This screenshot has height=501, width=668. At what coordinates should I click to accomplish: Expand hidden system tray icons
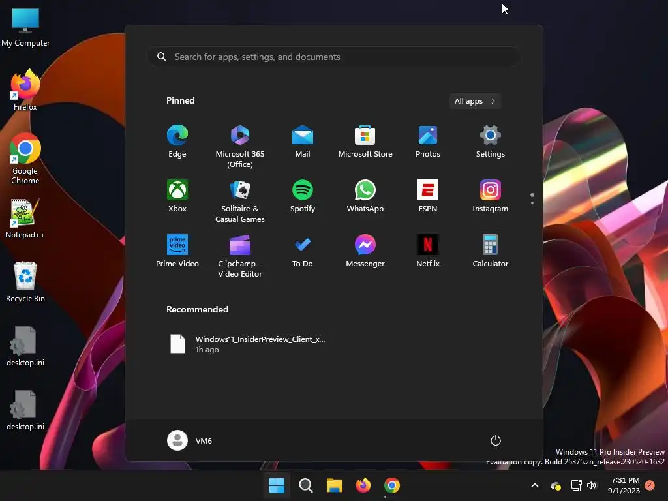[535, 485]
